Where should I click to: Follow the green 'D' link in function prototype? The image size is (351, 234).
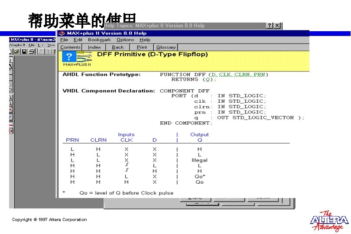pos(214,75)
